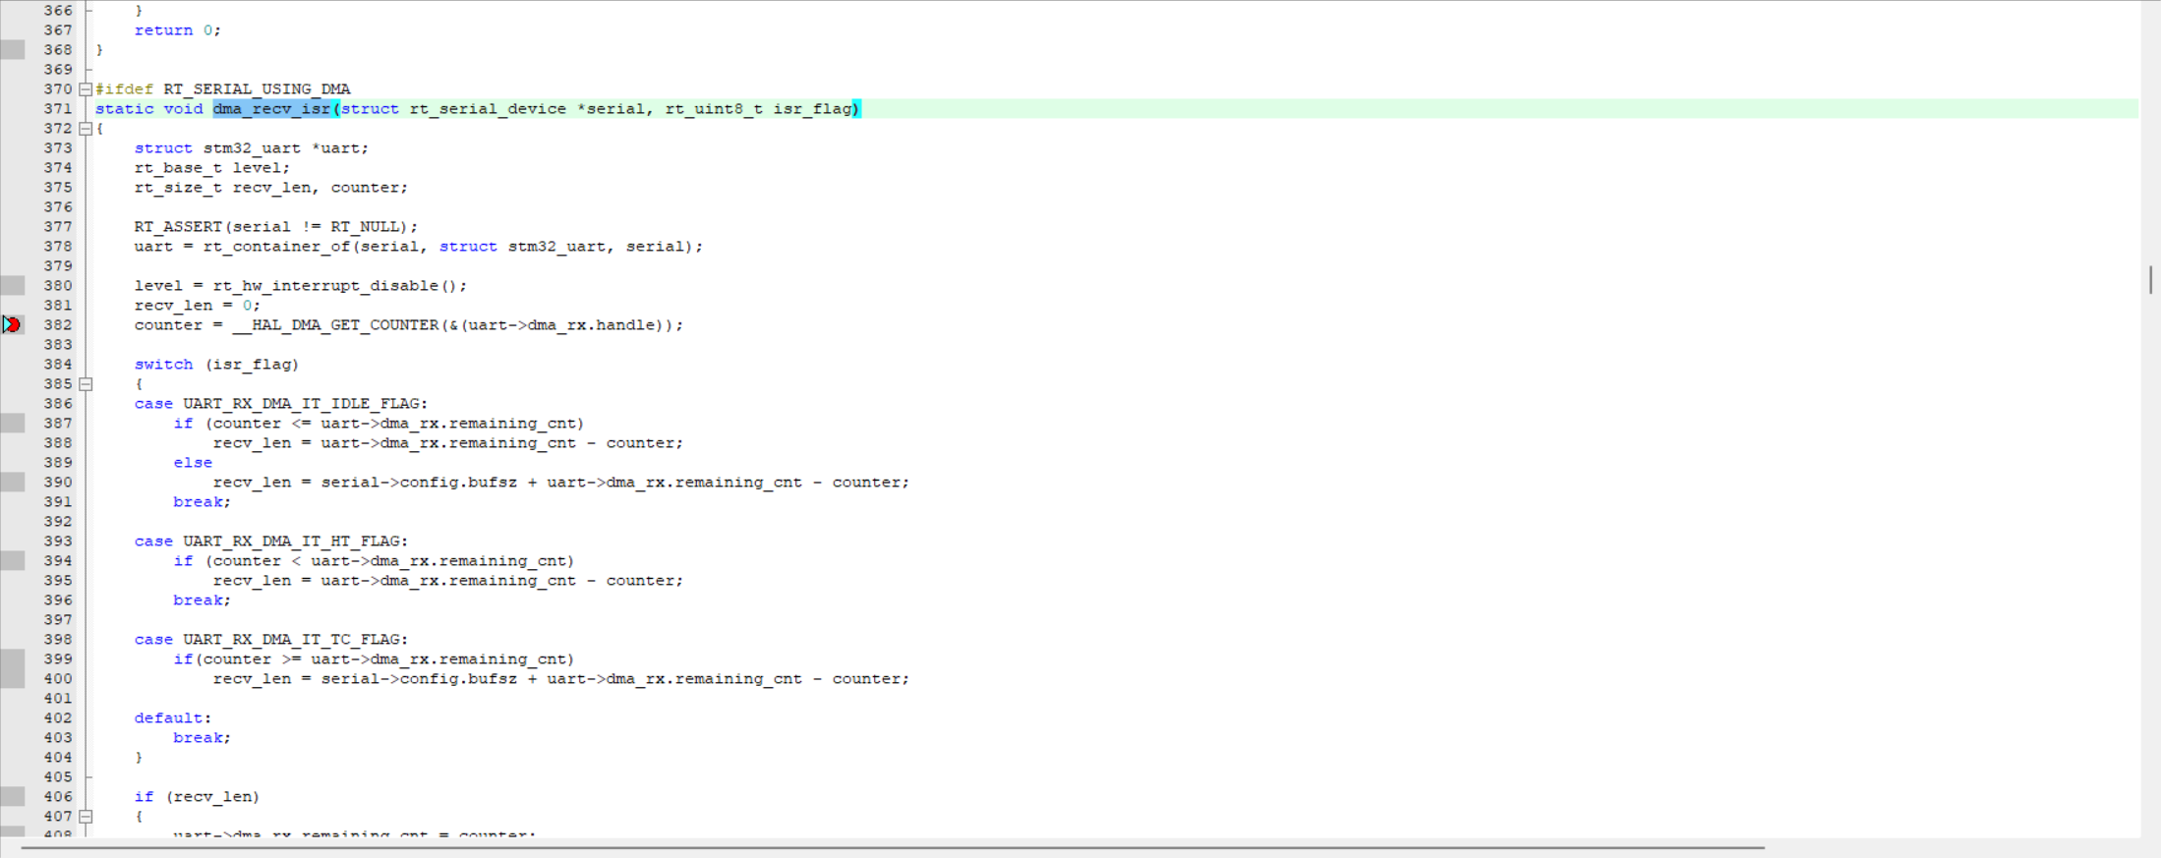Viewport: 2161px width, 858px height.
Task: Click the vertical scrollbar thumb
Action: coord(2150,280)
